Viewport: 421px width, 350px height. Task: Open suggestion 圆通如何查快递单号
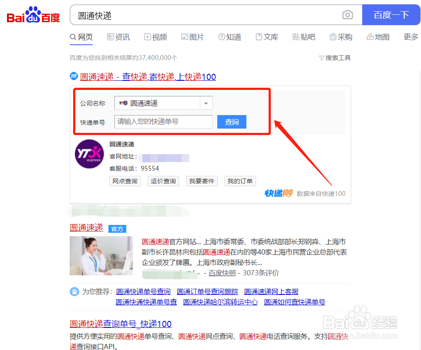click(295, 302)
